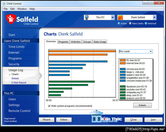Click the Salfeld shield logo icon
The image size is (166, 132).
click(x=11, y=19)
